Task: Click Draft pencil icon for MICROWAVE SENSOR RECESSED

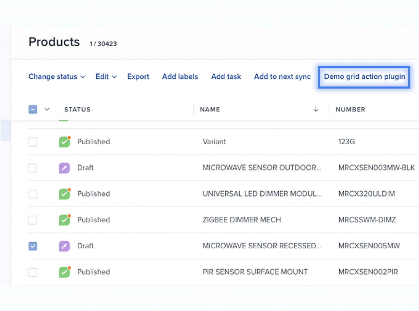Action: (64, 246)
